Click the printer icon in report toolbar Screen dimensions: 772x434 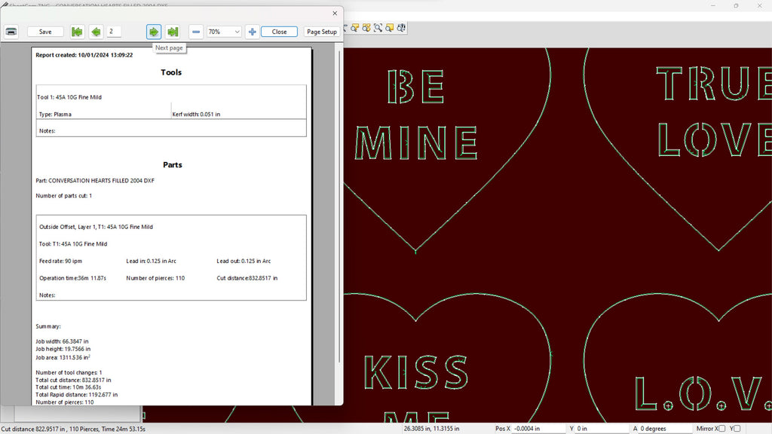[11, 32]
